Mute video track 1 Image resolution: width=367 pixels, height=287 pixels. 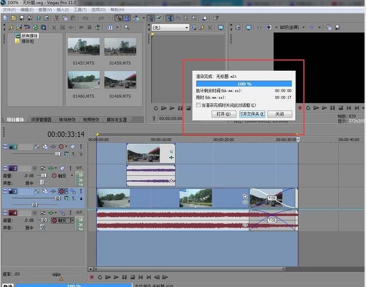click(72, 147)
